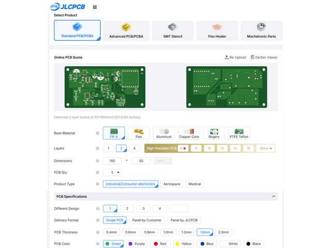
Task: Set Different Design to 4
Action: (160, 209)
